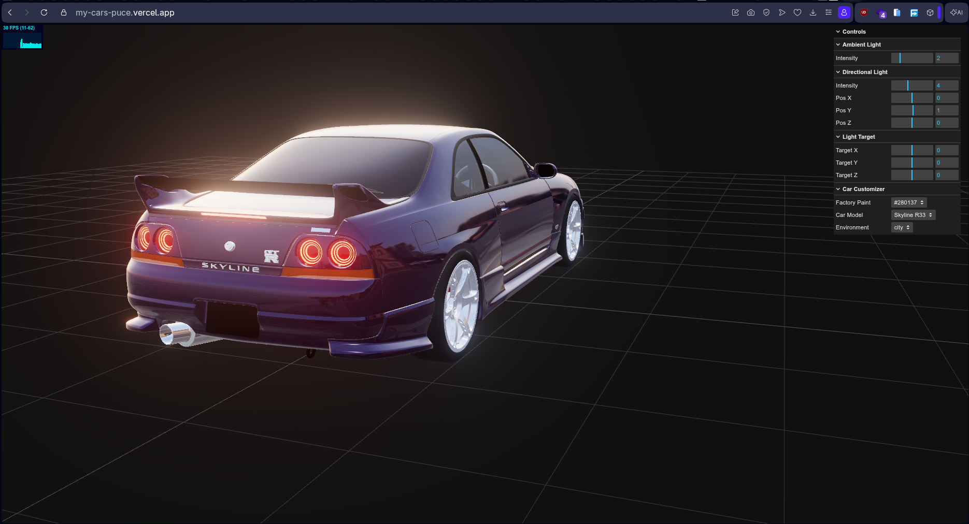
Task: Open the extension with badge 4
Action: click(x=881, y=13)
